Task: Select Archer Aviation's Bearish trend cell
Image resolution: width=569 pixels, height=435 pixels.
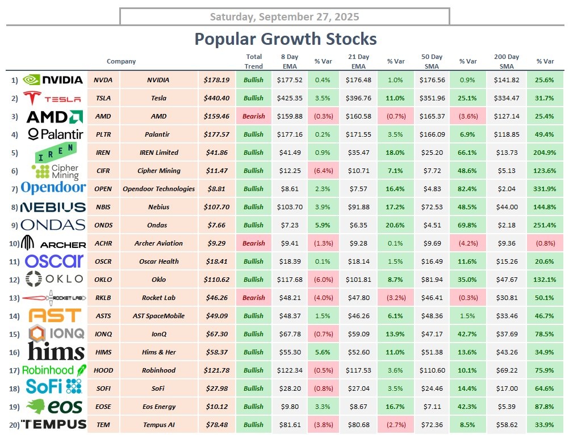Action: click(254, 243)
